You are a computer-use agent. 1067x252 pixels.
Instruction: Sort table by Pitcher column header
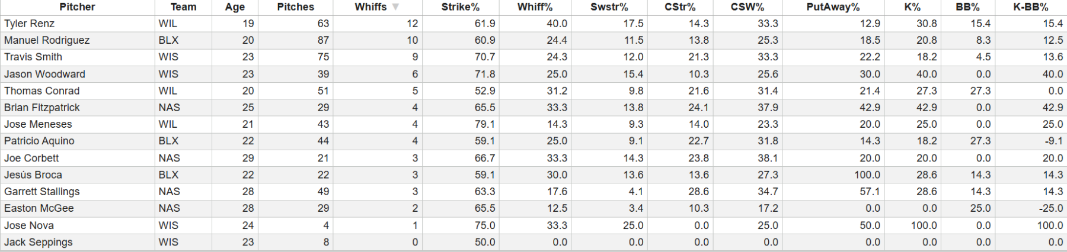tap(77, 7)
